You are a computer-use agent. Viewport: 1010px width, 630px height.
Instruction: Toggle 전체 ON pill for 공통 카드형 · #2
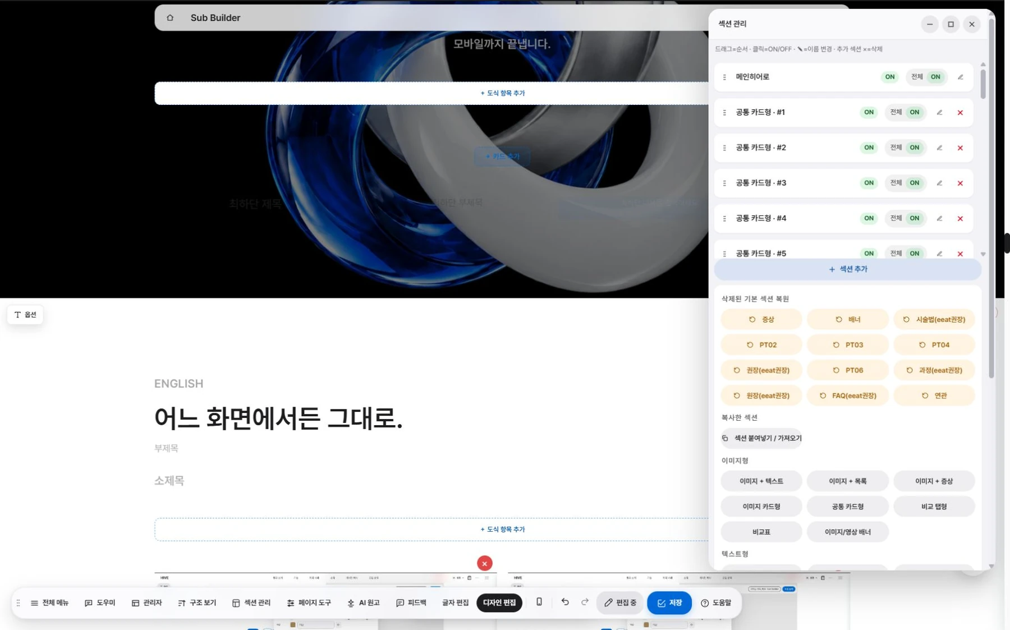905,148
